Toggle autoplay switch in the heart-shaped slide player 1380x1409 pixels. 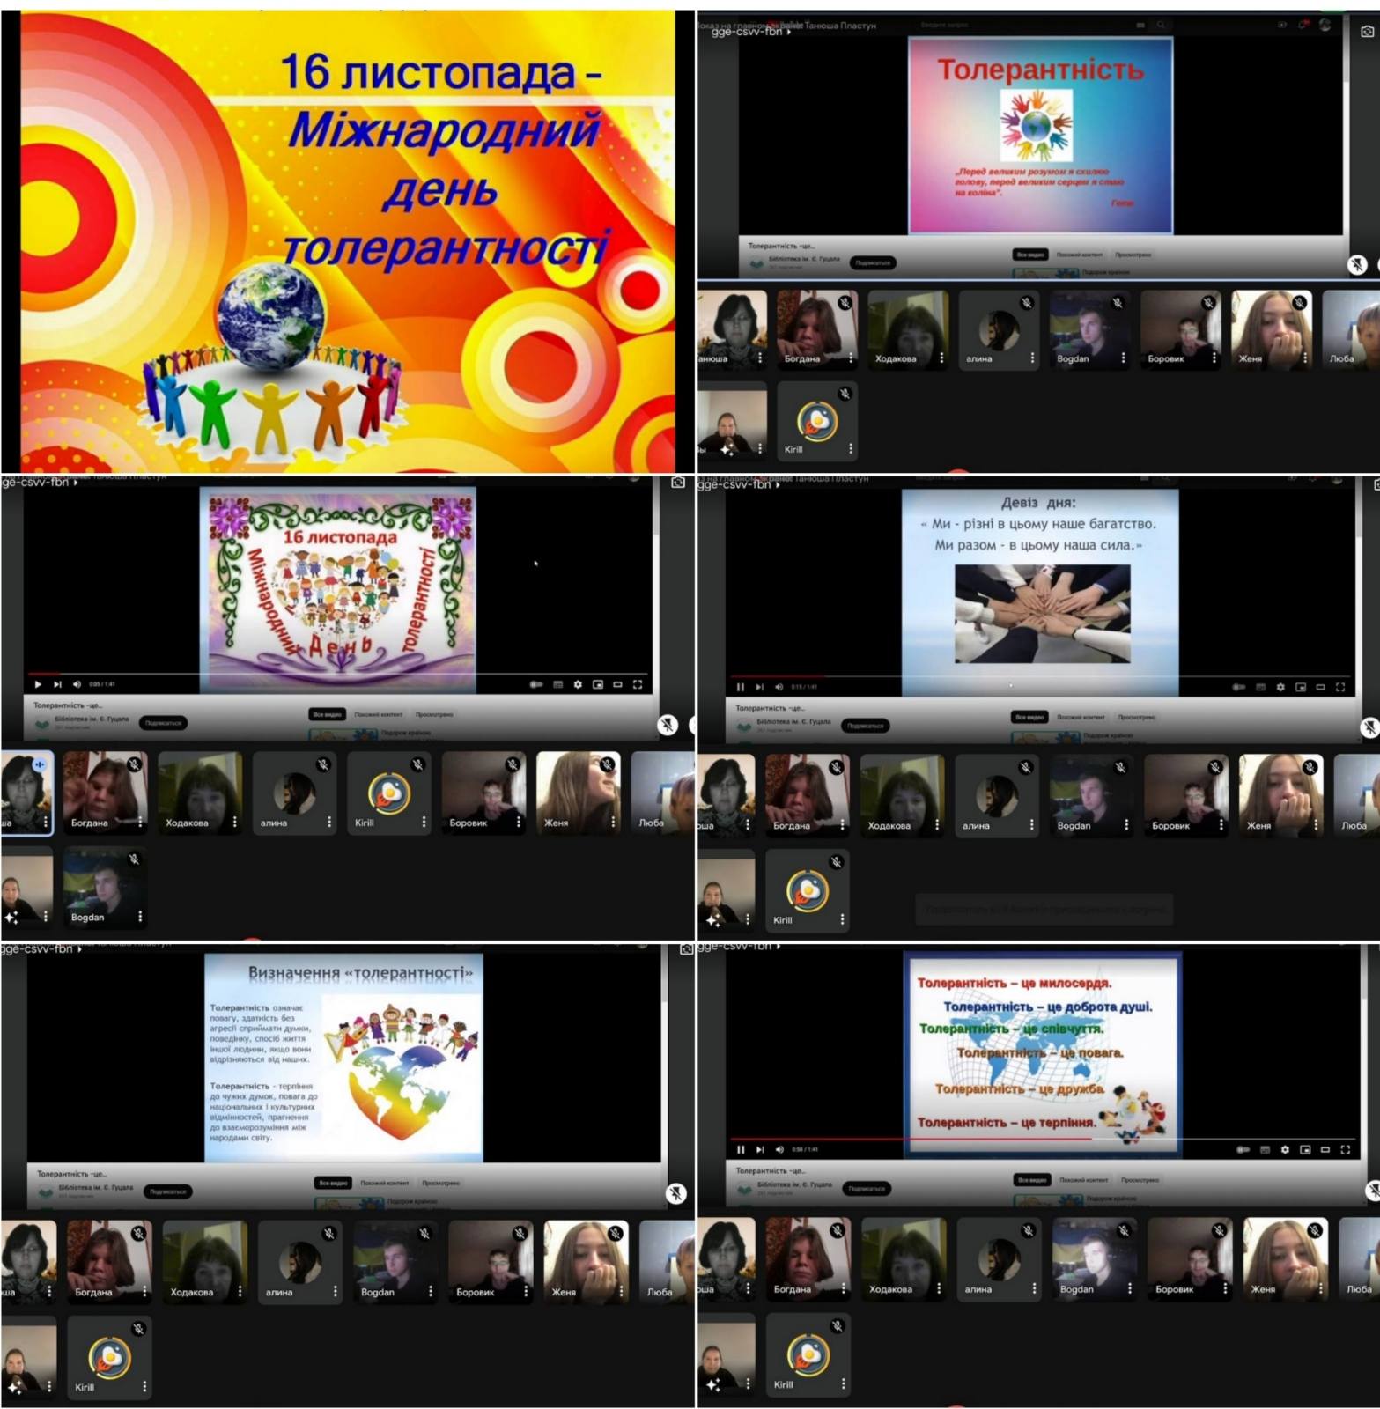tap(535, 684)
